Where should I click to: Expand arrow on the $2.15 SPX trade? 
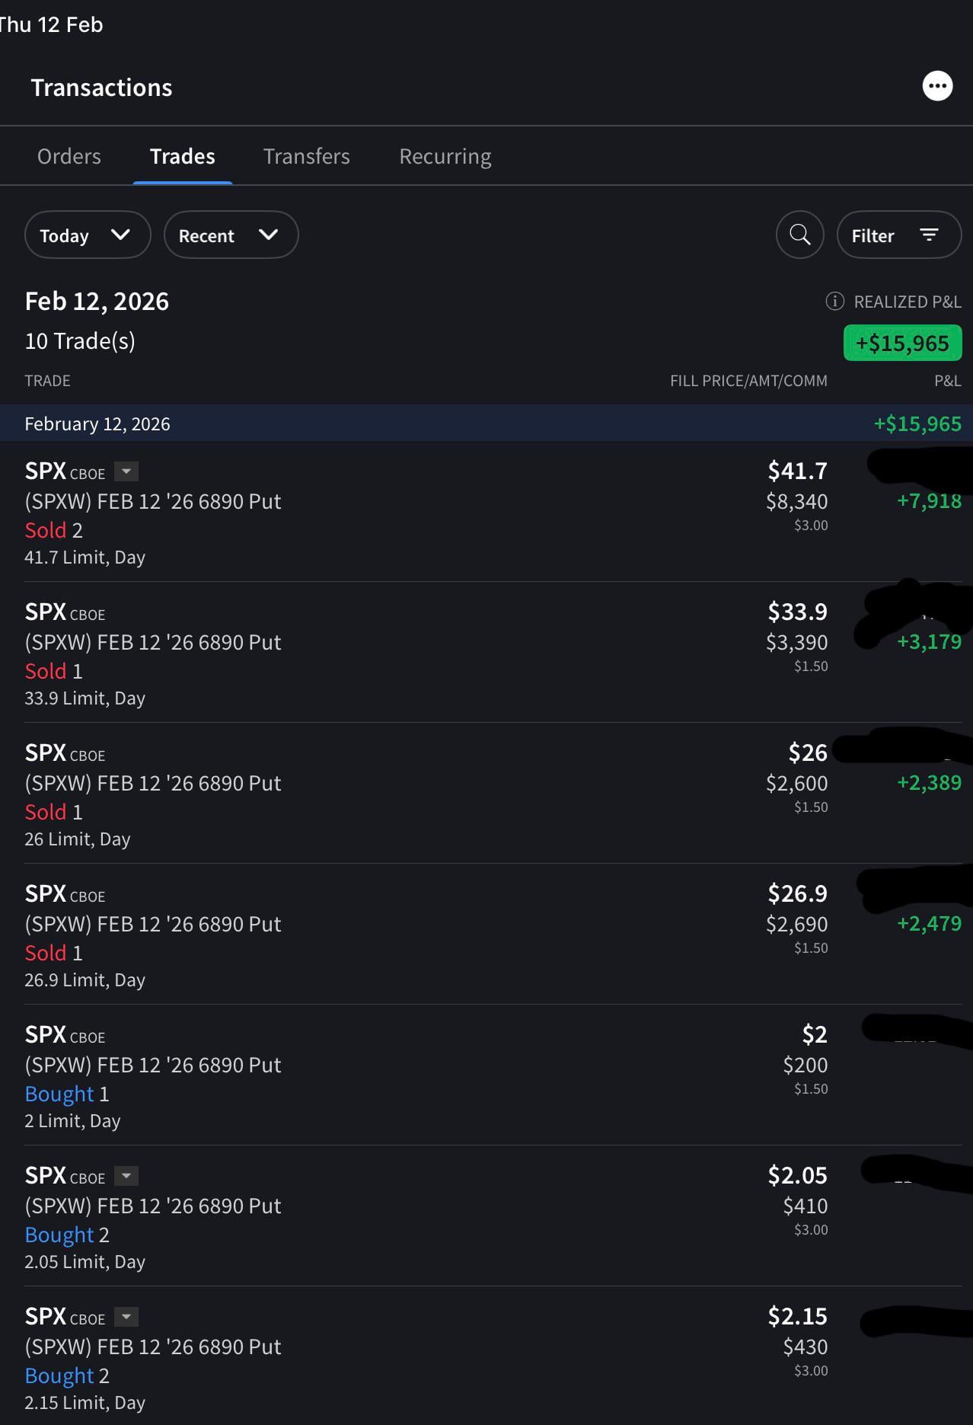tap(126, 1317)
